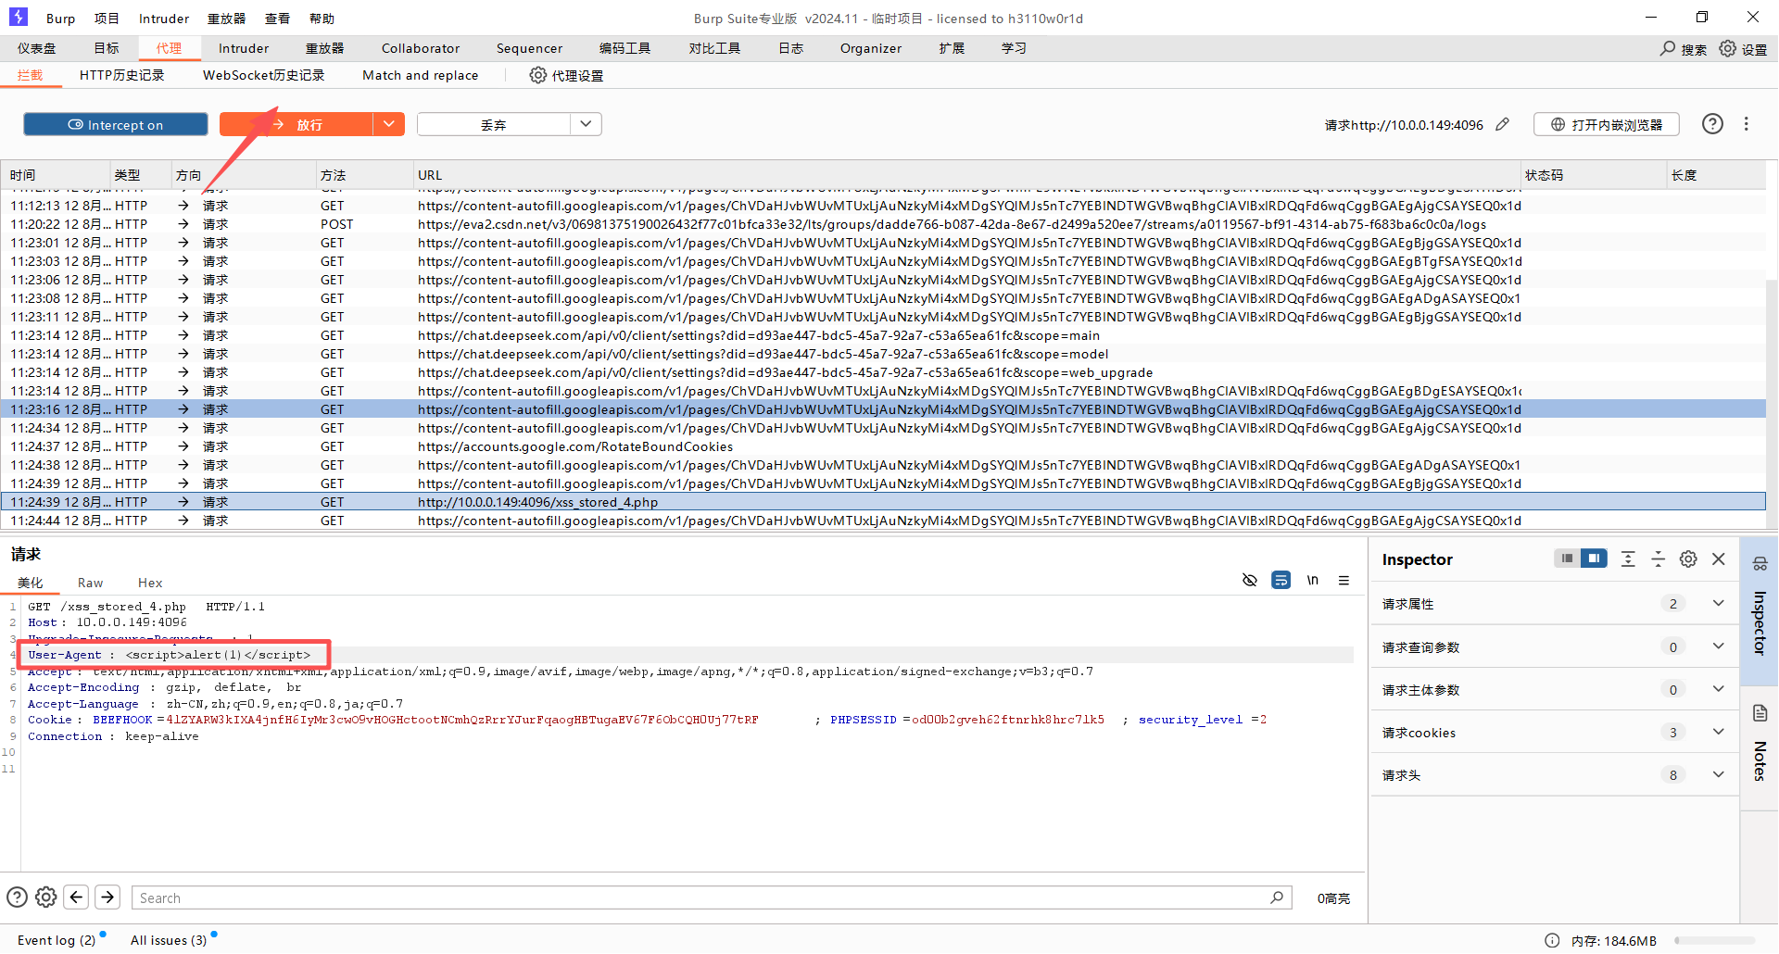Viewport: 1779px width, 954px height.
Task: Select the accounts.google.com RotateBoundCookies row
Action: pyautogui.click(x=883, y=446)
